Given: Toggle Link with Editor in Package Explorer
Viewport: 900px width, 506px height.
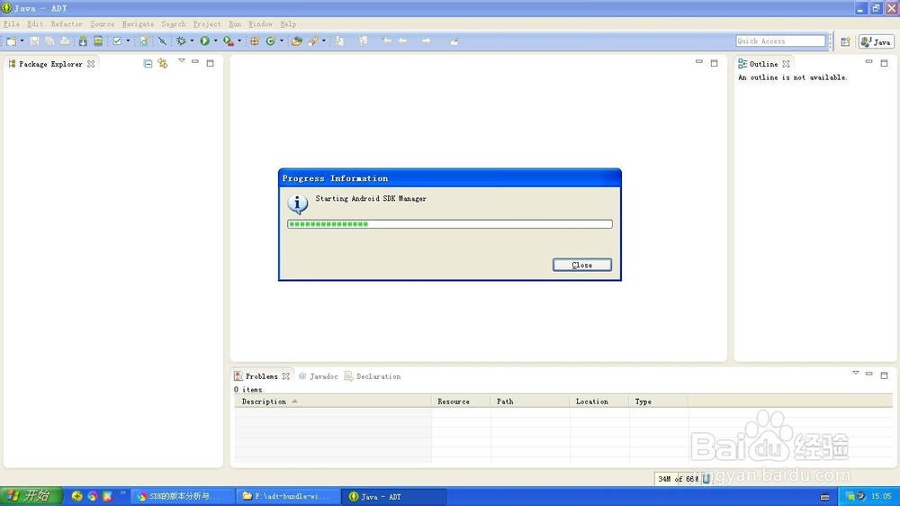Looking at the screenshot, I should (163, 64).
